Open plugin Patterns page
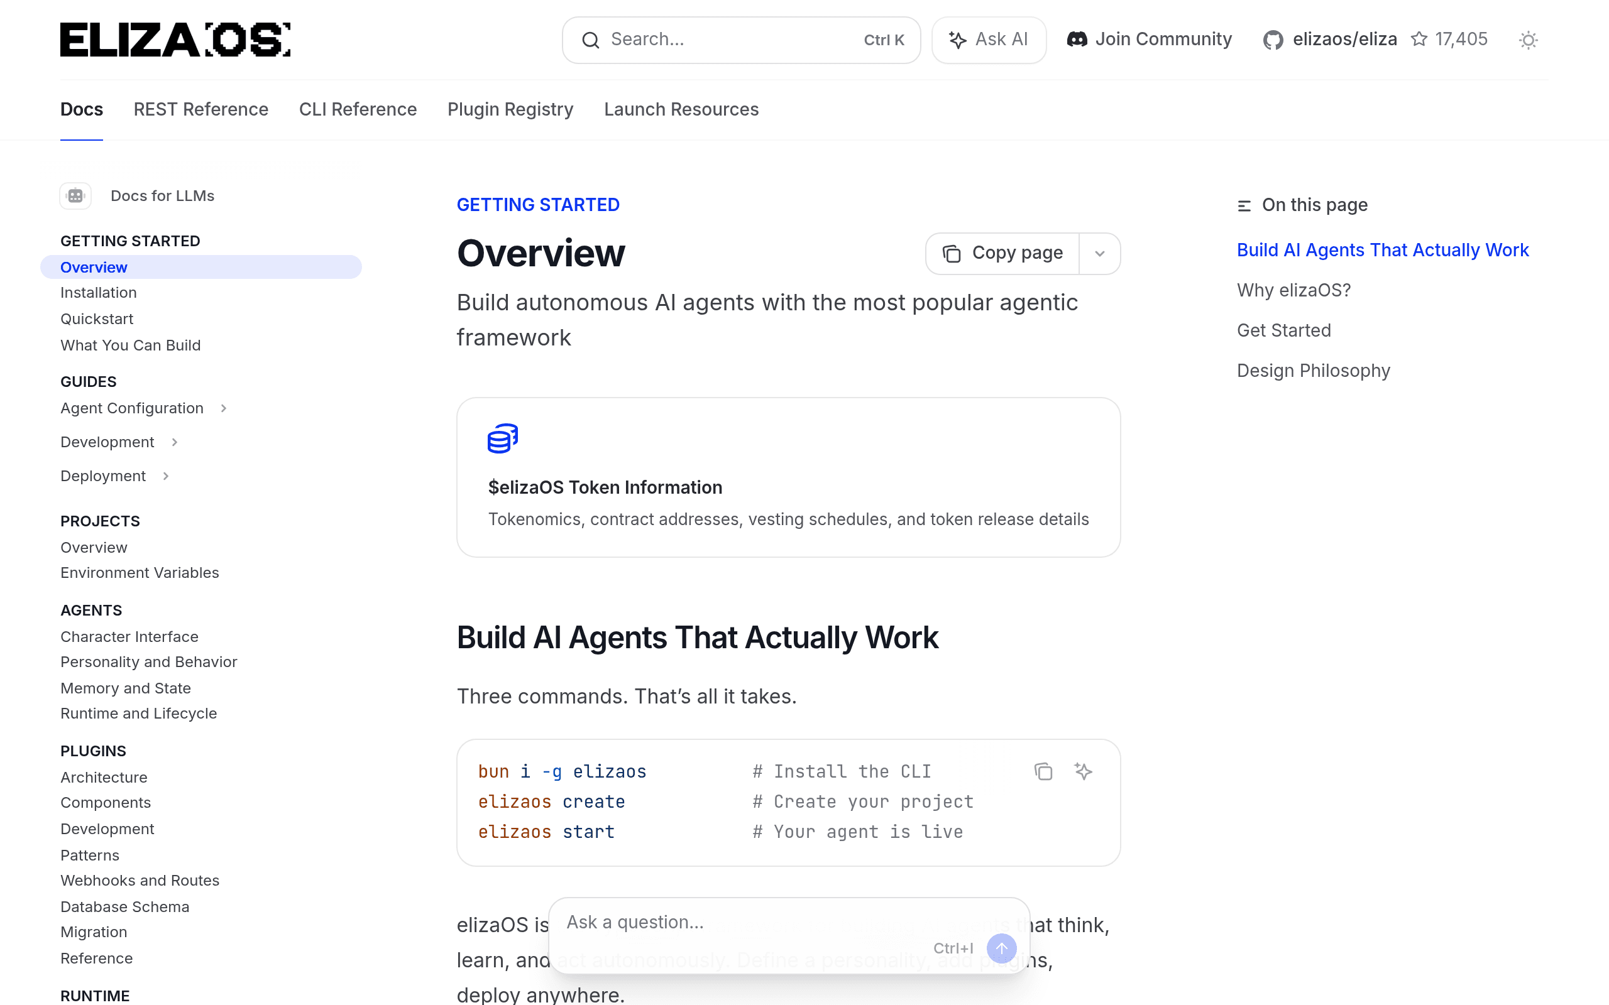Viewport: 1609px width, 1005px height. coord(90,856)
